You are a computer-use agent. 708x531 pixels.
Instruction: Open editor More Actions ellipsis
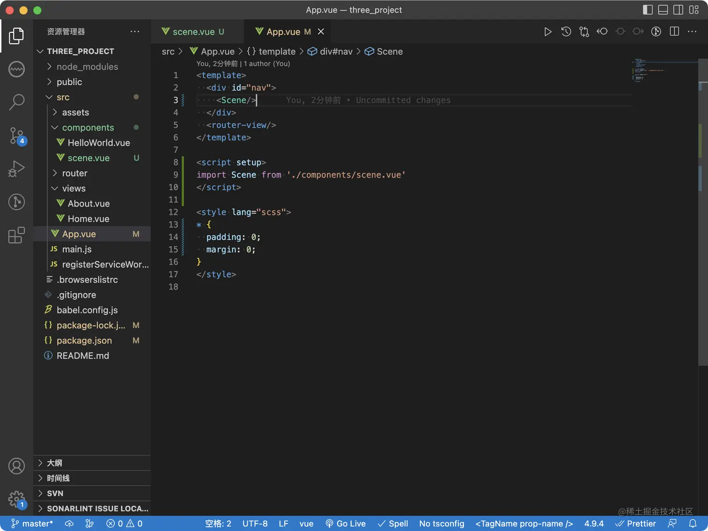coord(692,32)
